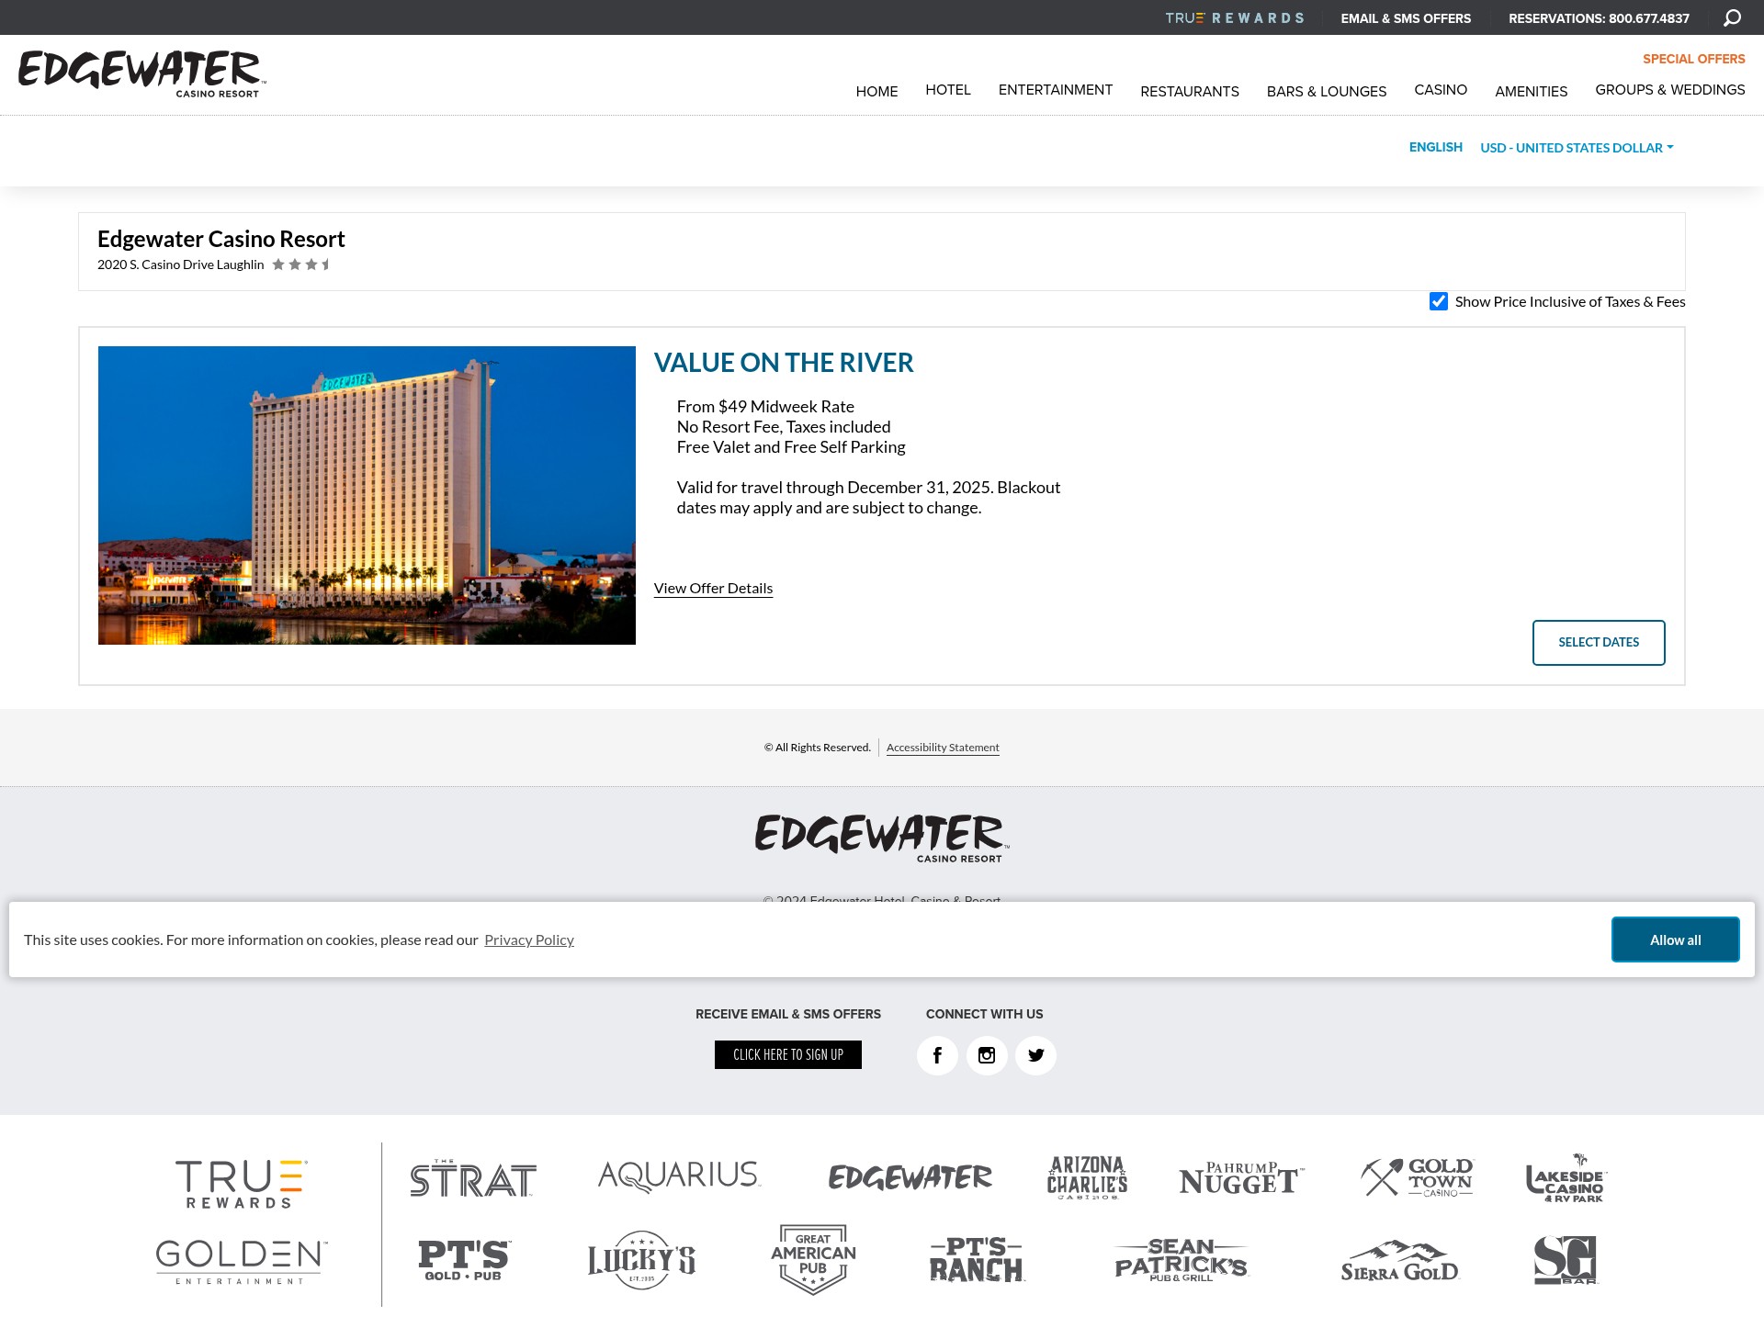Go to the Home menu item
This screenshot has width=1764, height=1339.
[x=876, y=91]
